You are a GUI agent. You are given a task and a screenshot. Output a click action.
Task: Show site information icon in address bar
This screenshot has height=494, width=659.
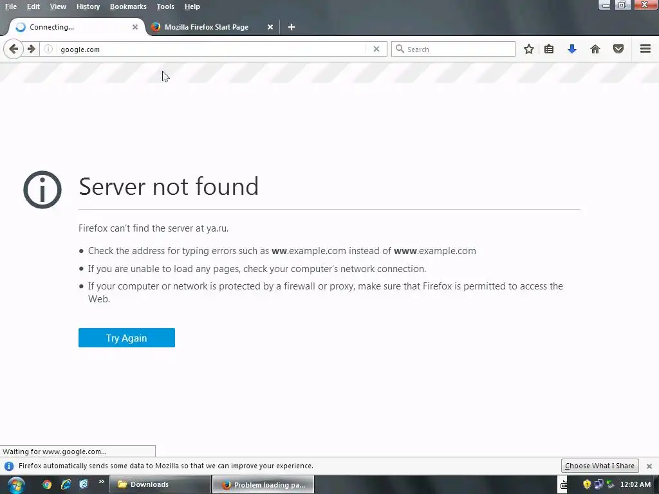pyautogui.click(x=48, y=49)
